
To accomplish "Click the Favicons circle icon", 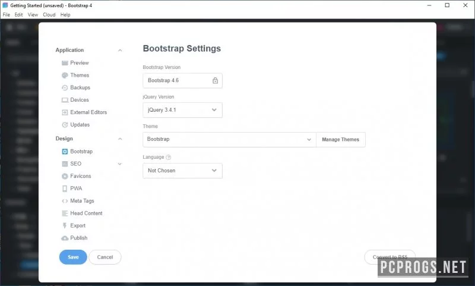I will pos(65,176).
